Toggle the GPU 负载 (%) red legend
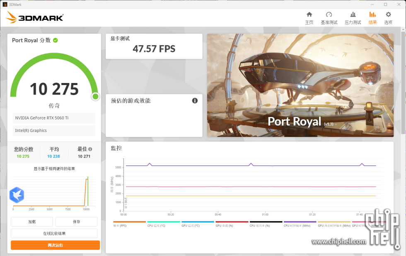 pyautogui.click(x=232, y=224)
